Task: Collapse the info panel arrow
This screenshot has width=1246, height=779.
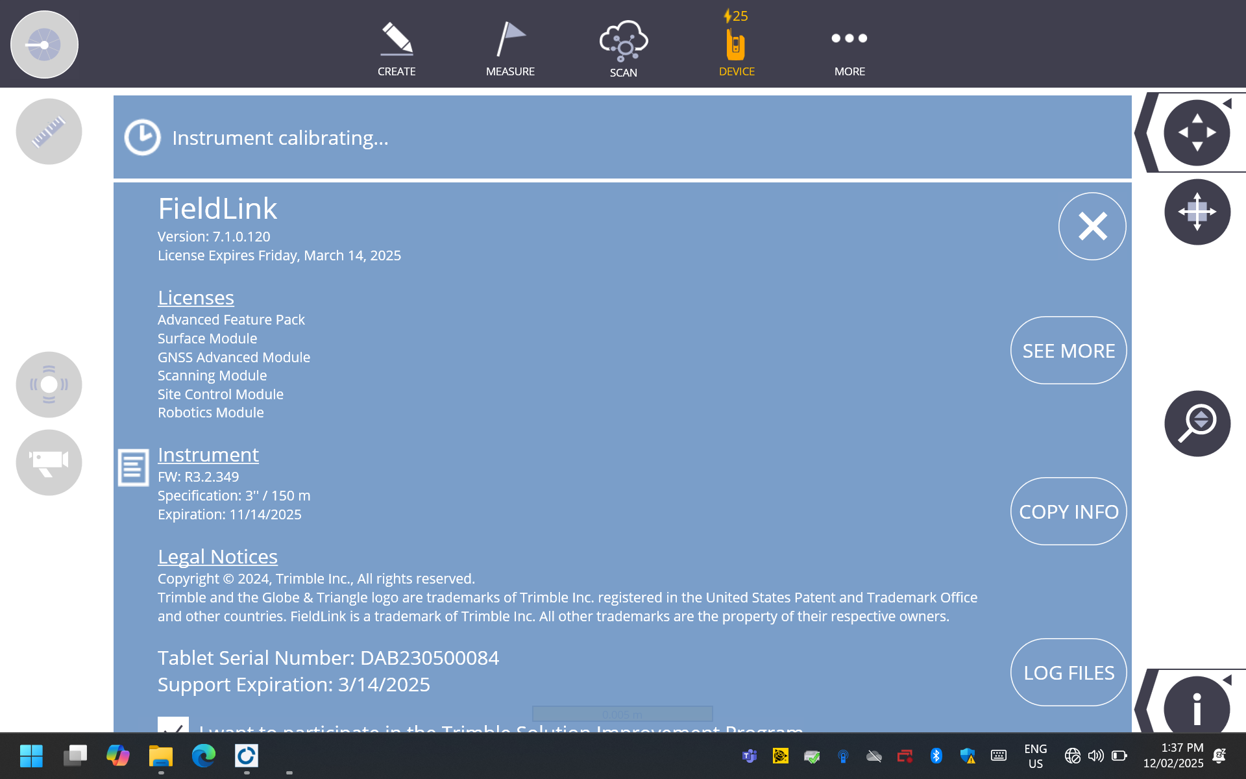Action: point(1227,680)
